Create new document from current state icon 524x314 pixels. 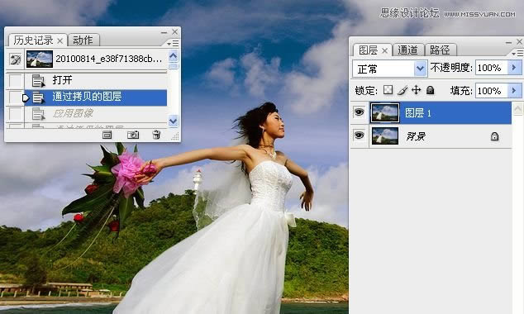click(x=107, y=135)
